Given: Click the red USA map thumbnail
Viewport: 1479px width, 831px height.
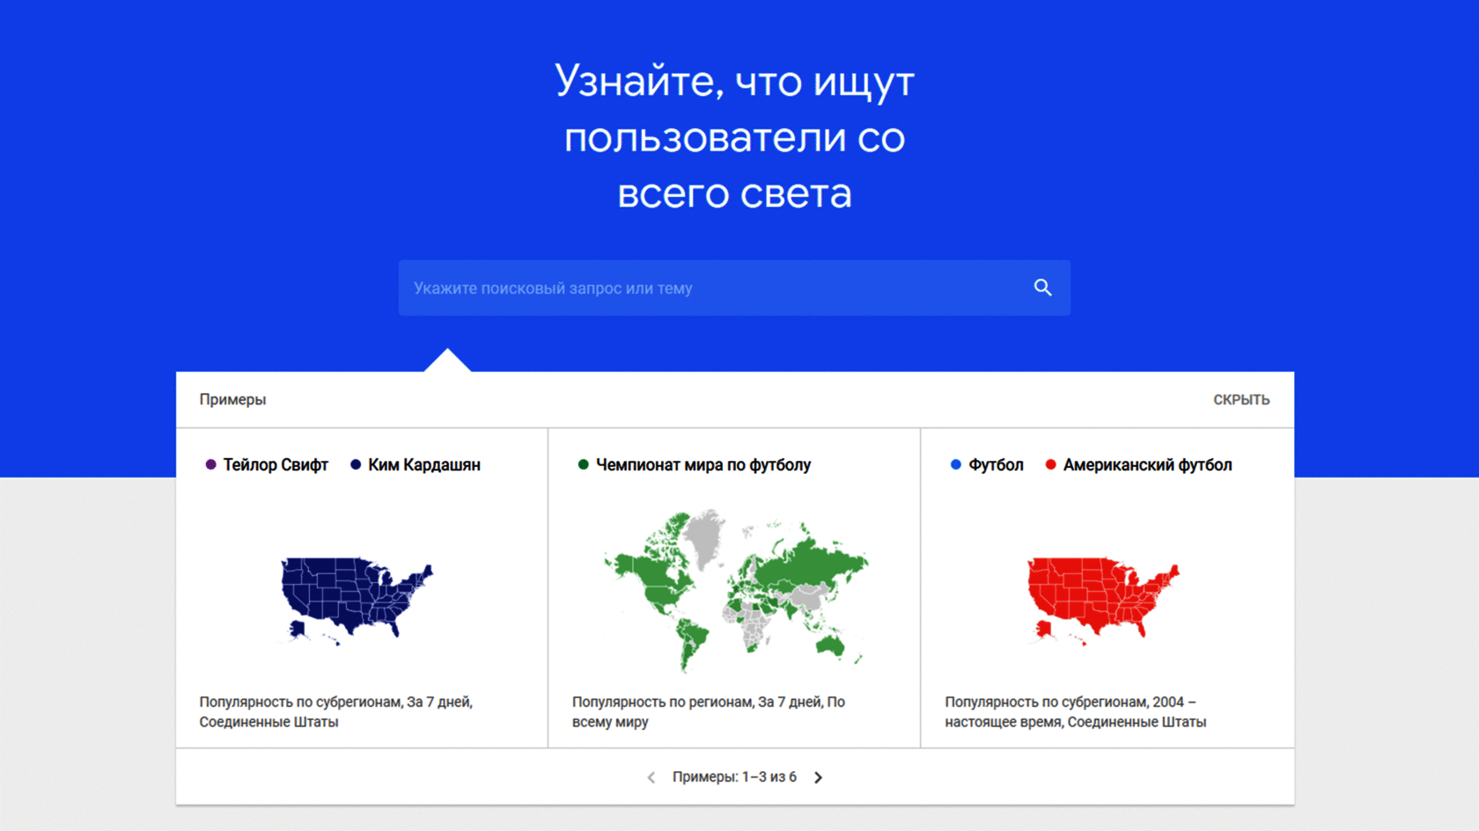Looking at the screenshot, I should [x=1103, y=601].
